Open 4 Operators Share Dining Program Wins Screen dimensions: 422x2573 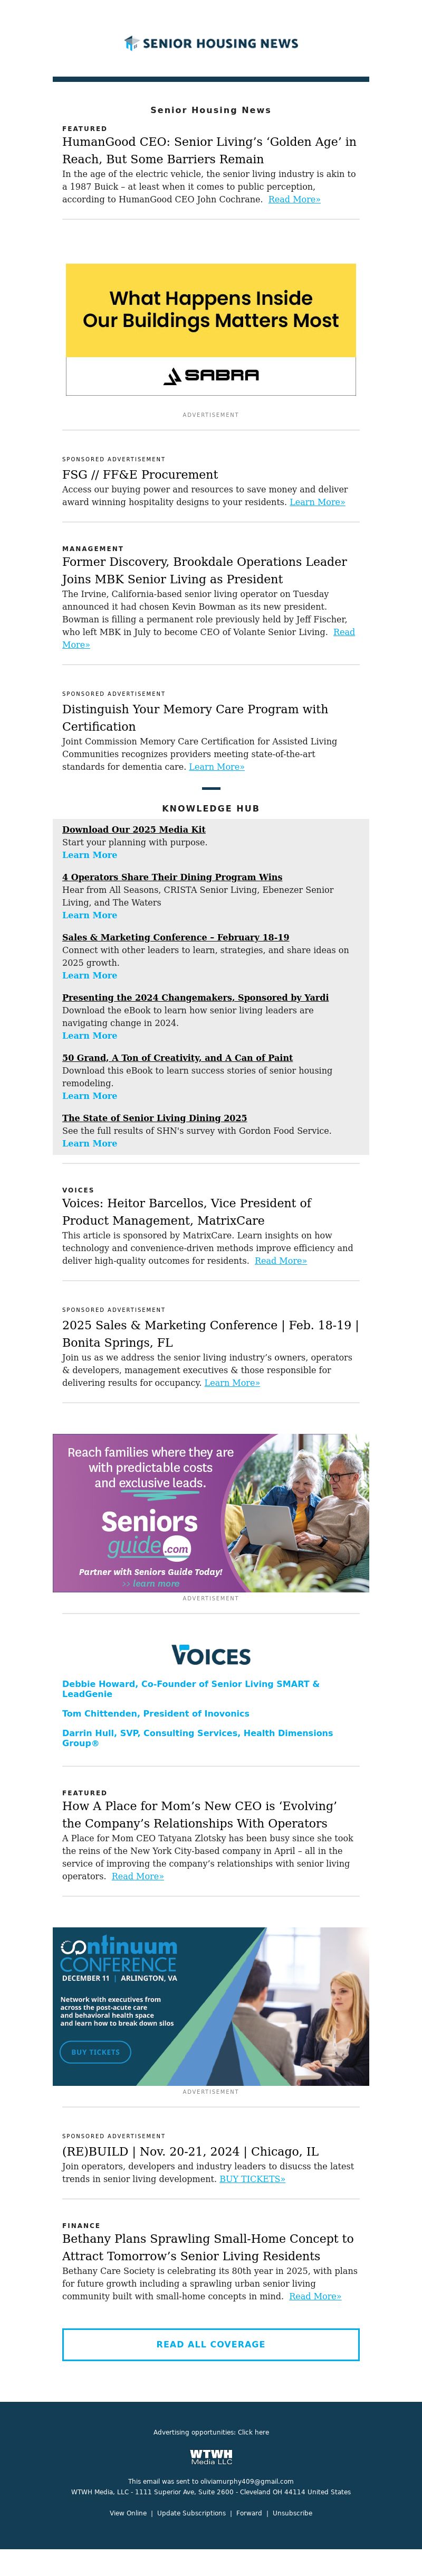pyautogui.click(x=171, y=877)
